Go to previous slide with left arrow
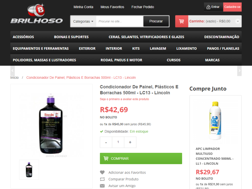Viewport: 252px width, 189px height. pyautogui.click(x=13, y=71)
